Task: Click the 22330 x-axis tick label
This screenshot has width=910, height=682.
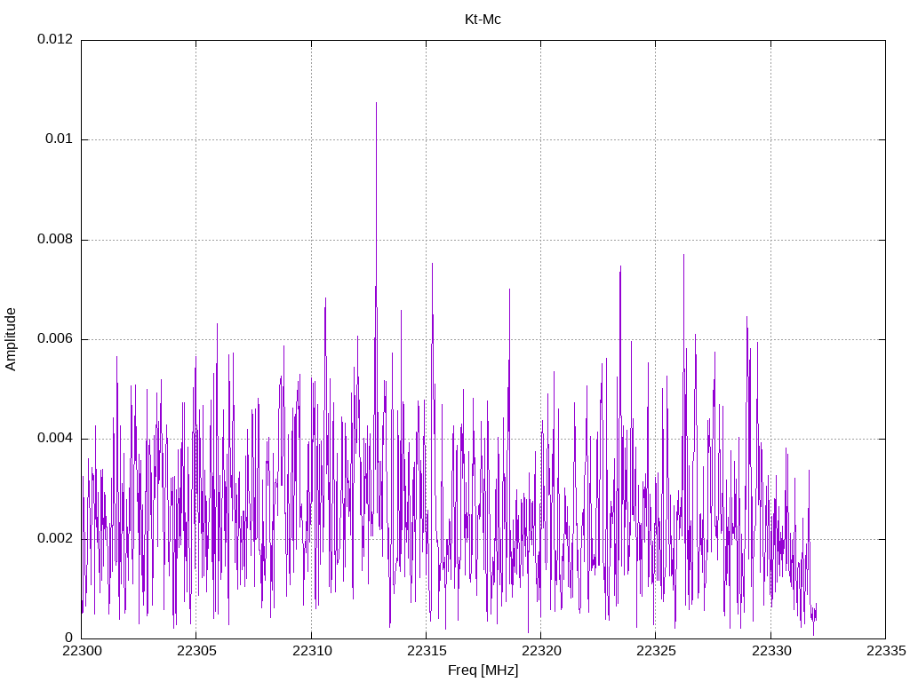Action: (x=770, y=651)
